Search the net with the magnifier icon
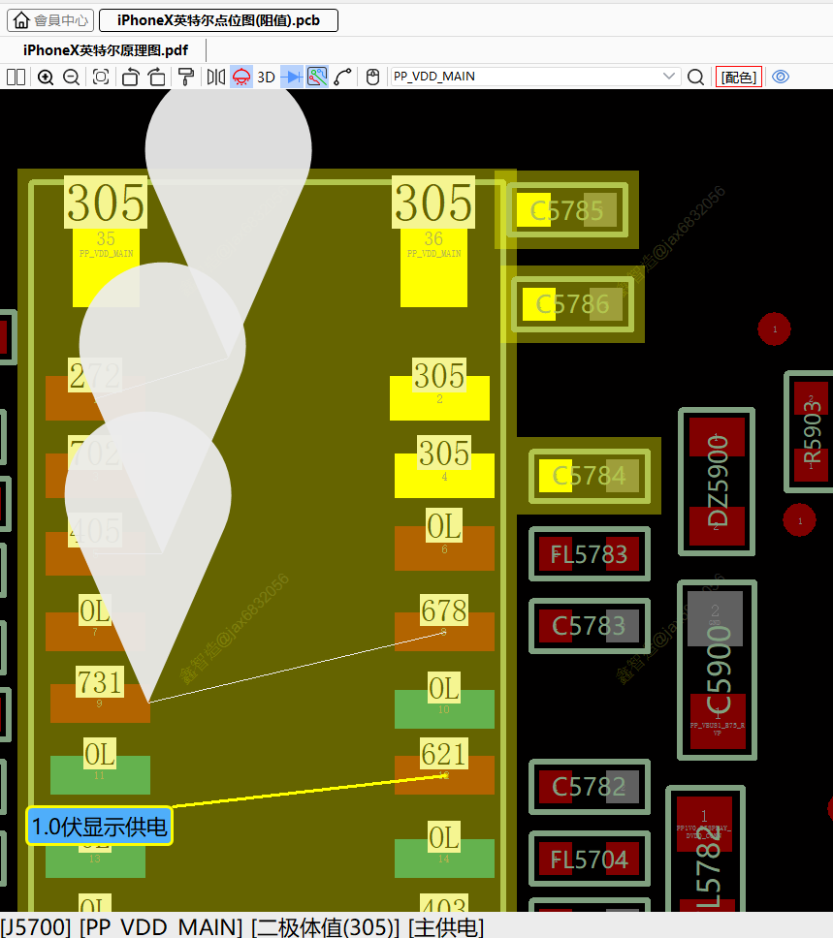Screen dimensions: 833x938 [695, 78]
